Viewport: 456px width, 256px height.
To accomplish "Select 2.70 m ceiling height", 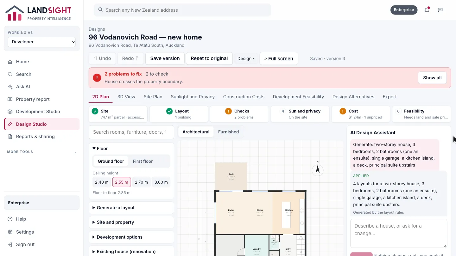I will pos(141,182).
